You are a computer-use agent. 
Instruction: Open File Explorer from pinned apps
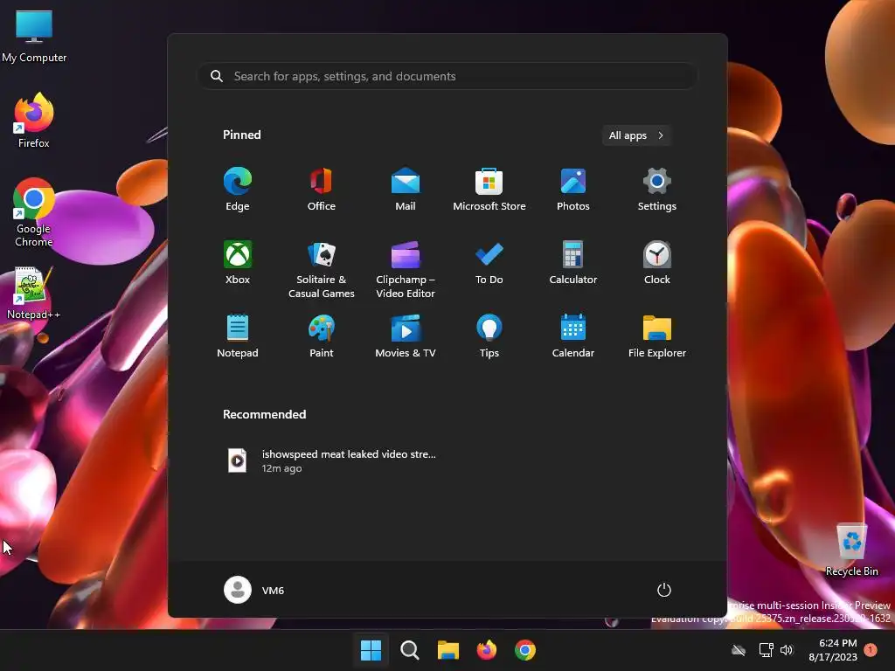657,336
